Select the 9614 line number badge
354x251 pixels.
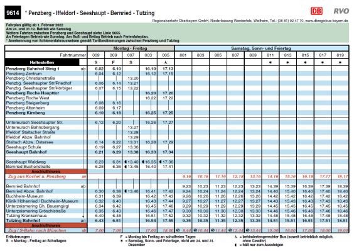coord(13,13)
